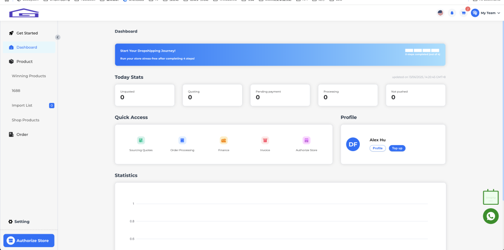Viewport: 504px width, 250px height.
Task: Open the notification bell icon
Action: coord(452,13)
